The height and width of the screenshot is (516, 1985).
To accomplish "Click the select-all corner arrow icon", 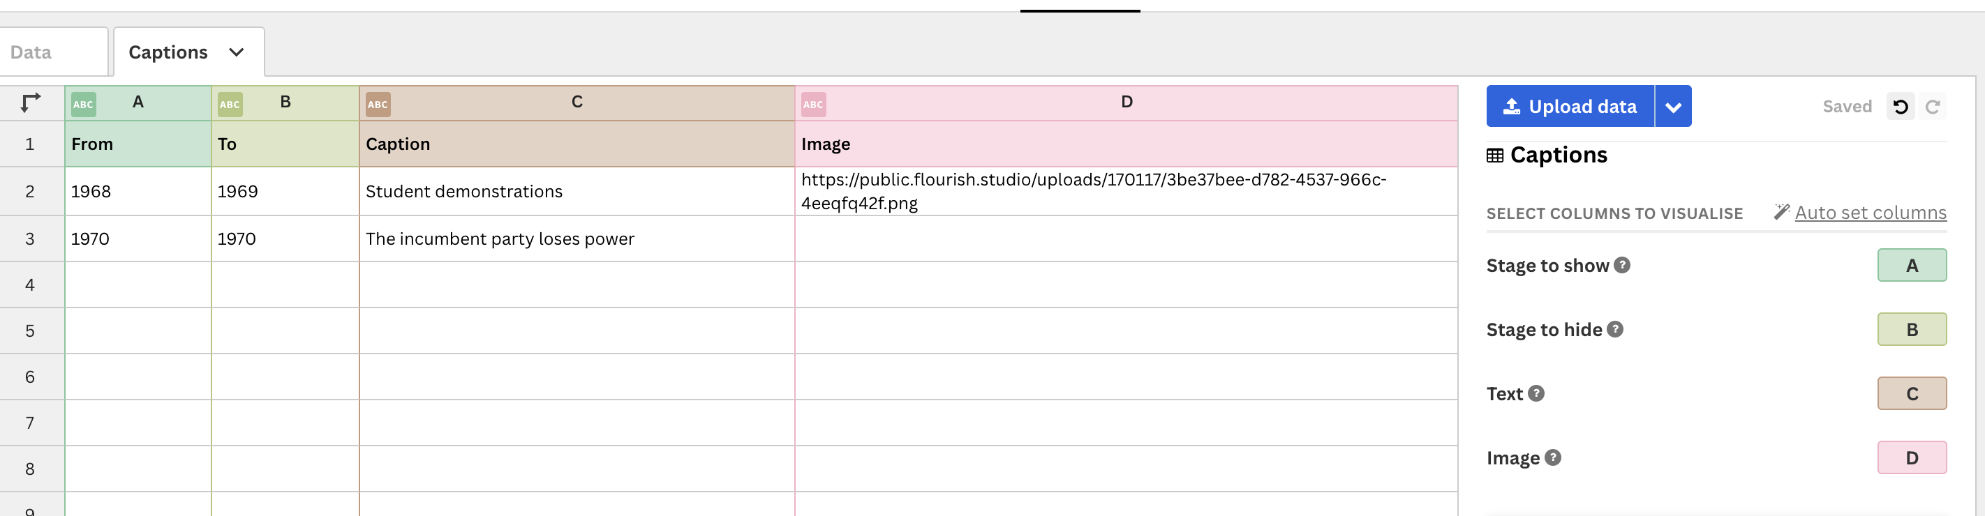I will pyautogui.click(x=30, y=103).
